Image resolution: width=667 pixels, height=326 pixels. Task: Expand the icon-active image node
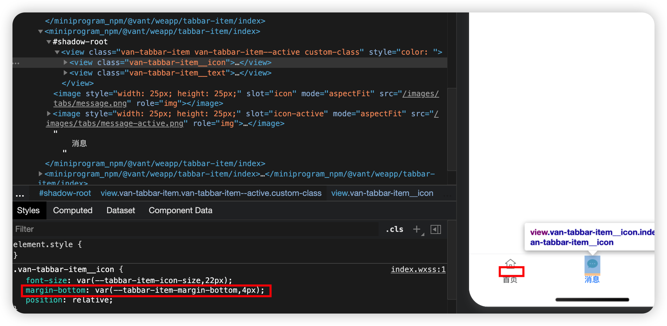click(x=49, y=114)
